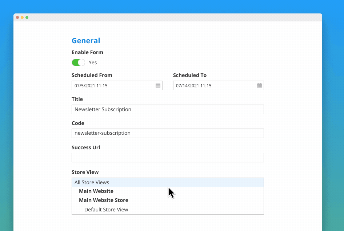
Task: Click the General section heading
Action: coord(86,41)
